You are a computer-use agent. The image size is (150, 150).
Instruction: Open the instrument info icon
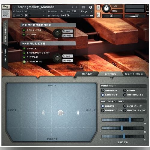coord(91,7)
